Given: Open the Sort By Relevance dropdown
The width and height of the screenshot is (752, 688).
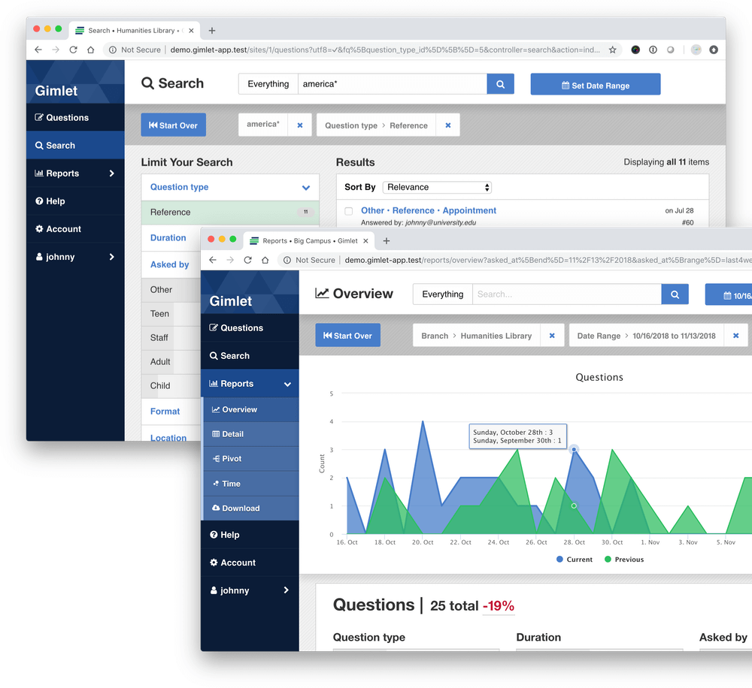Looking at the screenshot, I should click(437, 187).
